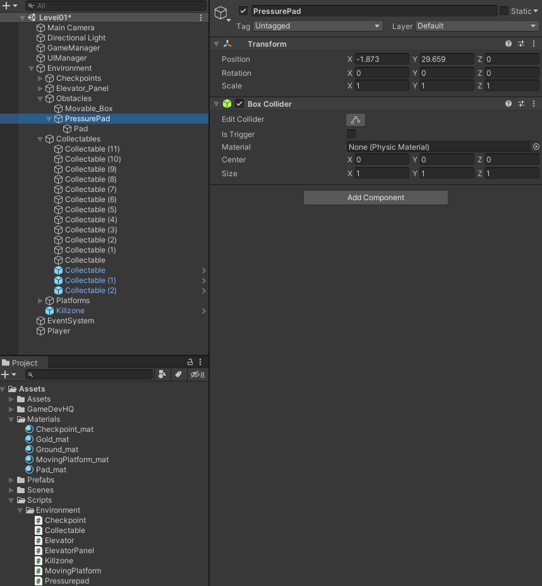The height and width of the screenshot is (586, 542).
Task: Click the PressurePad name field
Action: click(x=374, y=11)
